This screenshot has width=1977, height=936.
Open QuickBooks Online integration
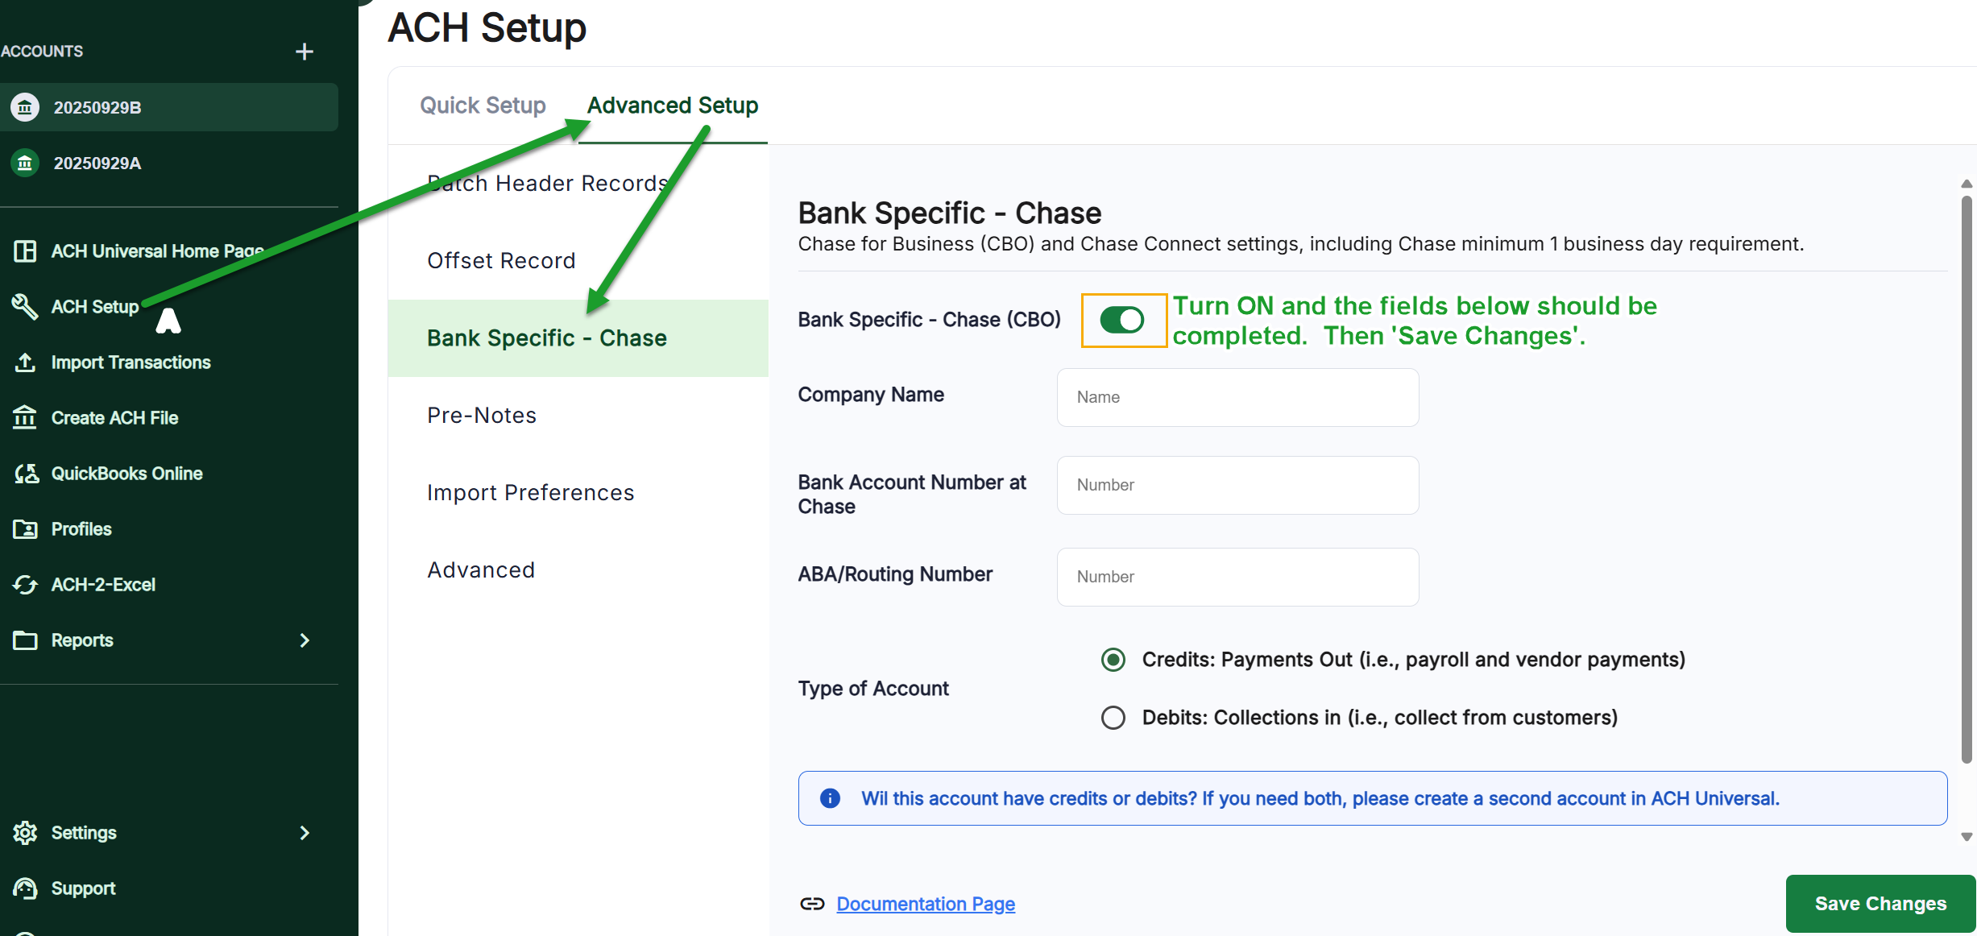point(127,473)
